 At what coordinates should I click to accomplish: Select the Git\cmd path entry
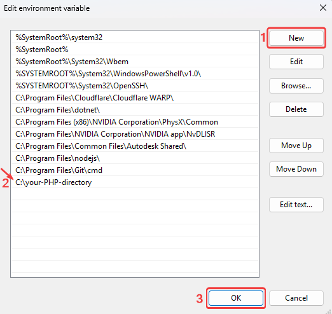(135, 170)
